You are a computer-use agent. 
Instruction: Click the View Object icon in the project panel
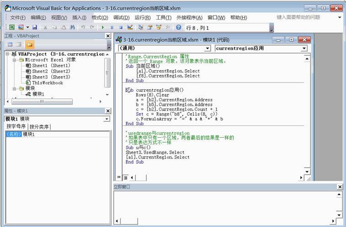point(19,44)
